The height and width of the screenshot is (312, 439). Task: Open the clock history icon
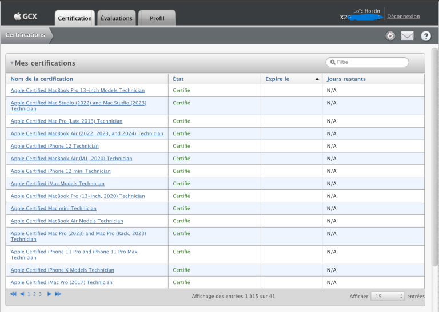tap(390, 36)
